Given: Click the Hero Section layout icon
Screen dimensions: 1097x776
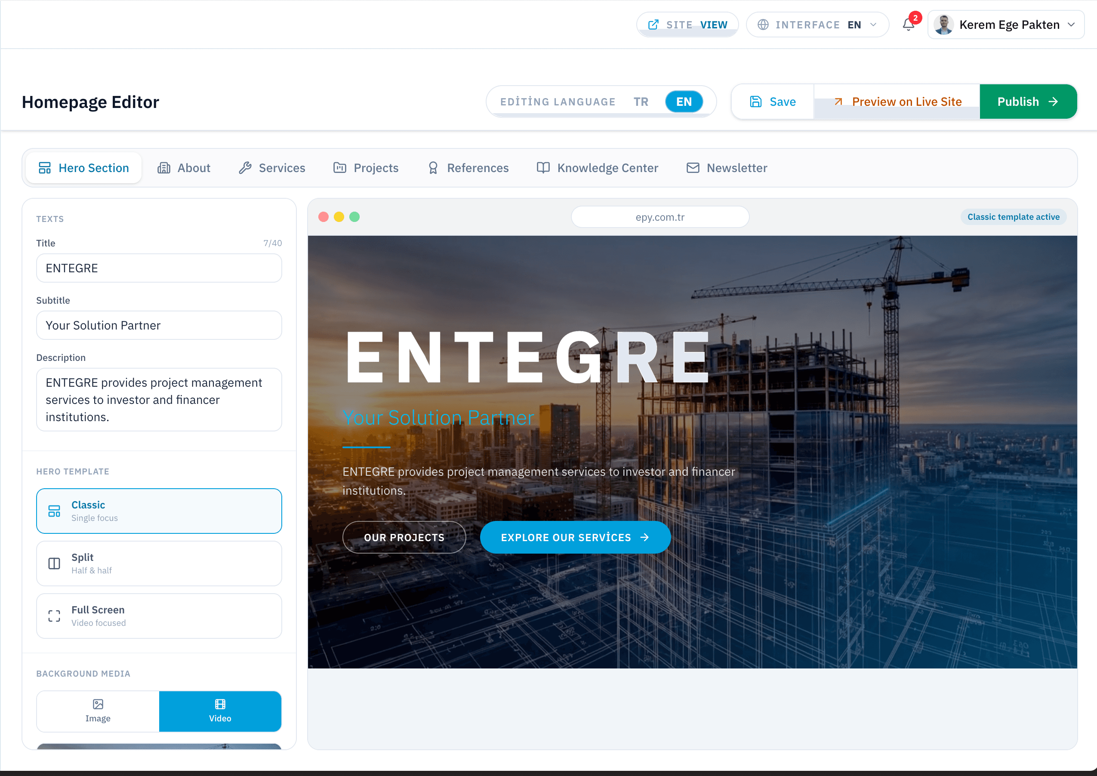Looking at the screenshot, I should pyautogui.click(x=44, y=168).
